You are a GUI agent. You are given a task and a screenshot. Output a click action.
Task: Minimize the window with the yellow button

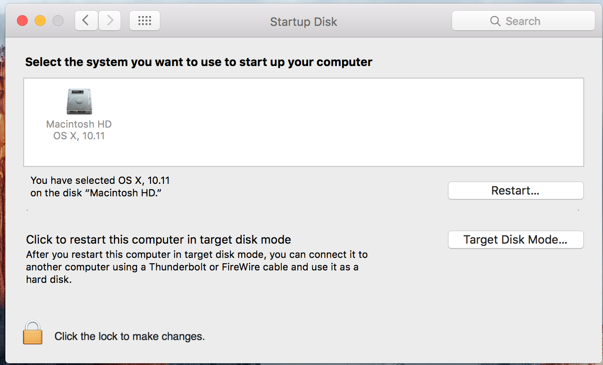point(40,21)
